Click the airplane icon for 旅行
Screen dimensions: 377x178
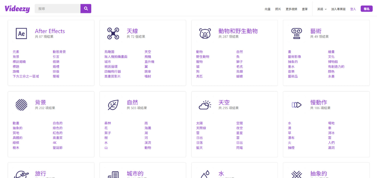tap(21, 175)
